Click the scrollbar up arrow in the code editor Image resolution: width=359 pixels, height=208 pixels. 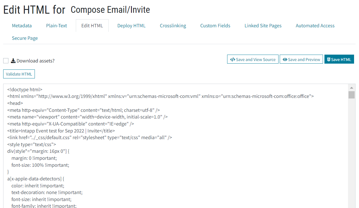[351, 87]
